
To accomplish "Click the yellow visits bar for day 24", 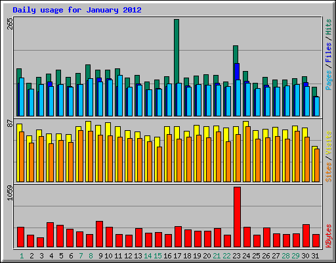I will pos(245,151).
